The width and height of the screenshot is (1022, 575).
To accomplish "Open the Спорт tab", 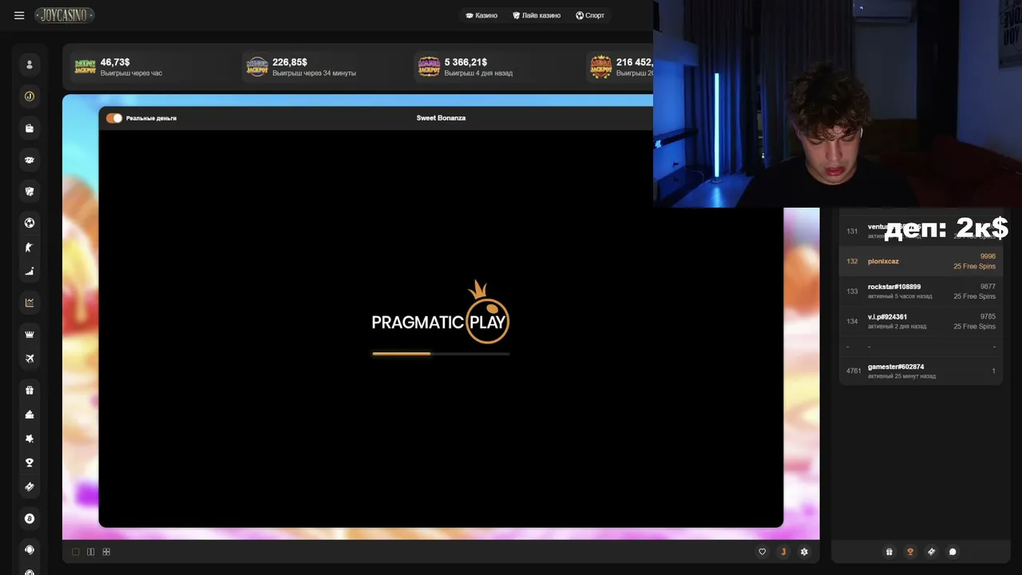I will point(590,15).
